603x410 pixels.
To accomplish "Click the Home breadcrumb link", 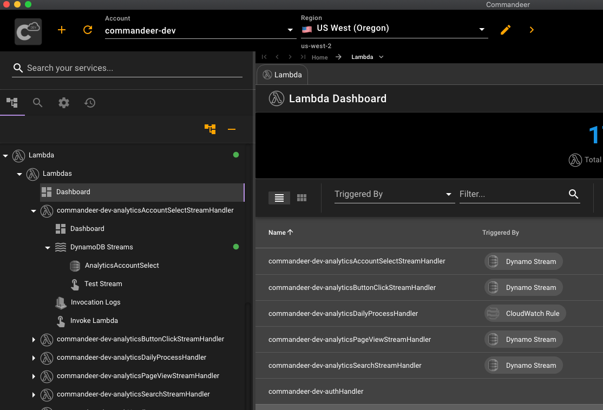I will tap(319, 57).
